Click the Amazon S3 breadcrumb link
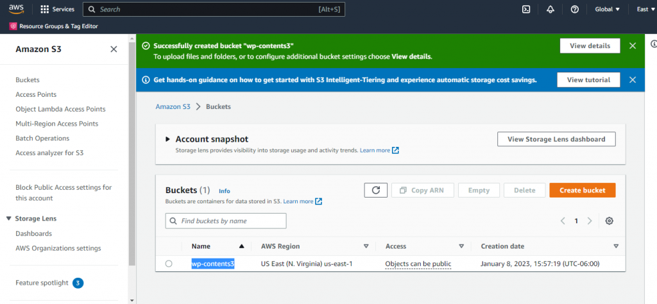The width and height of the screenshot is (657, 304). (173, 106)
